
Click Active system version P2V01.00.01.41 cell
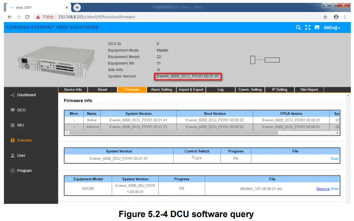pos(138,120)
